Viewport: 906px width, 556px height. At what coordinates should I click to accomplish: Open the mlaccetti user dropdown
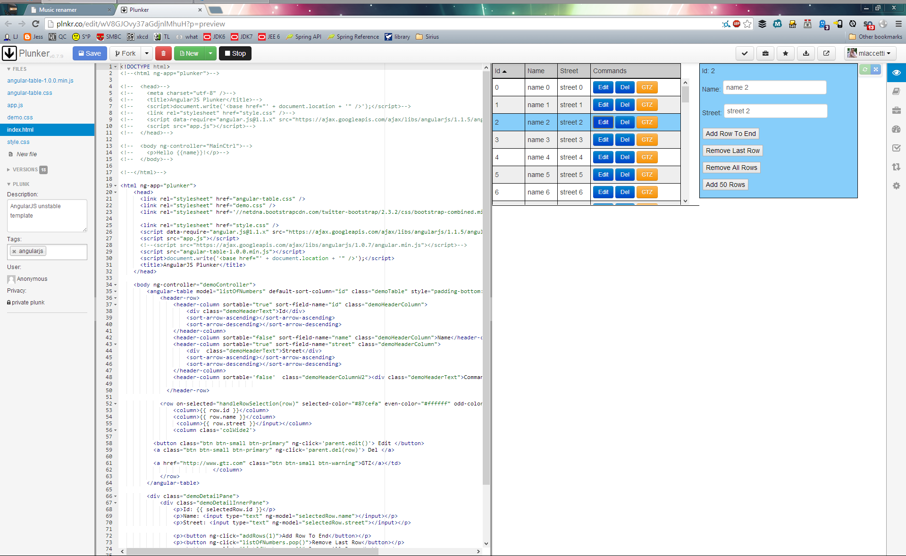pos(869,53)
